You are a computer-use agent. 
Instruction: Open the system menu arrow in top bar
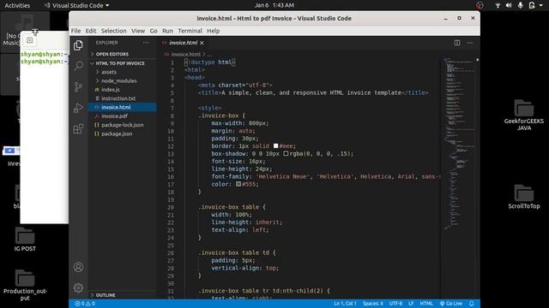[x=541, y=5]
